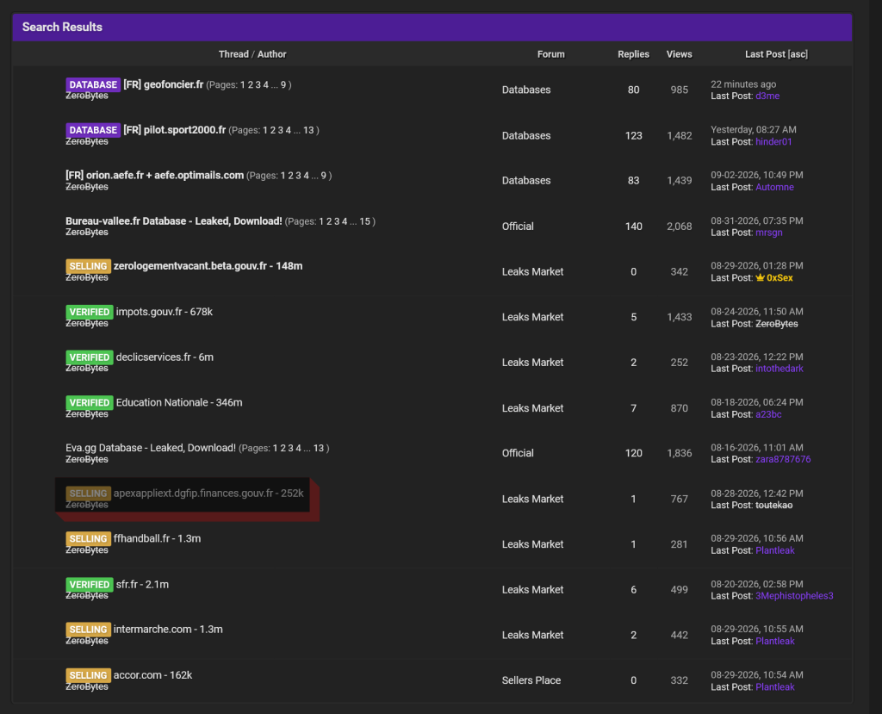Click crown icon next to 0xSex

760,278
